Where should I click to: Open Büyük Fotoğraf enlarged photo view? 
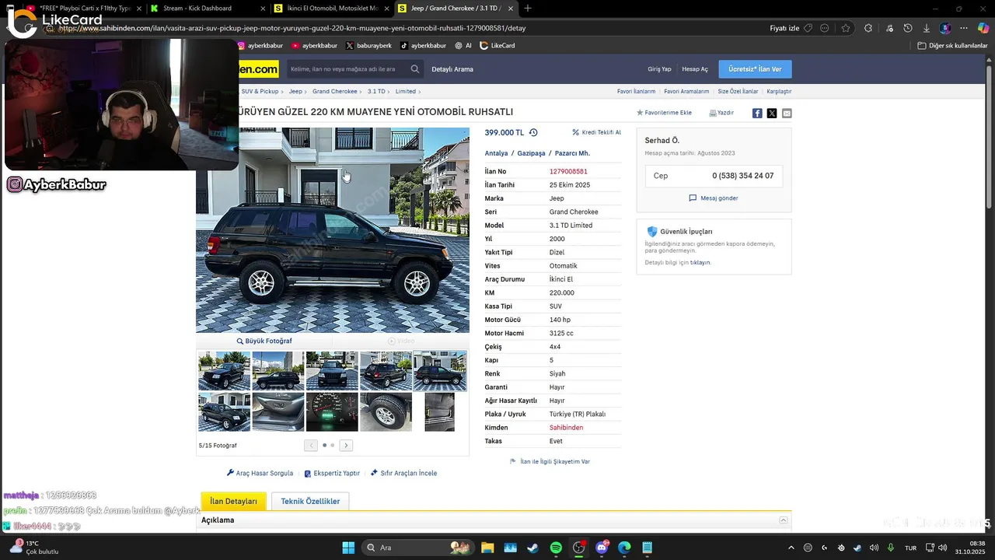click(x=264, y=341)
